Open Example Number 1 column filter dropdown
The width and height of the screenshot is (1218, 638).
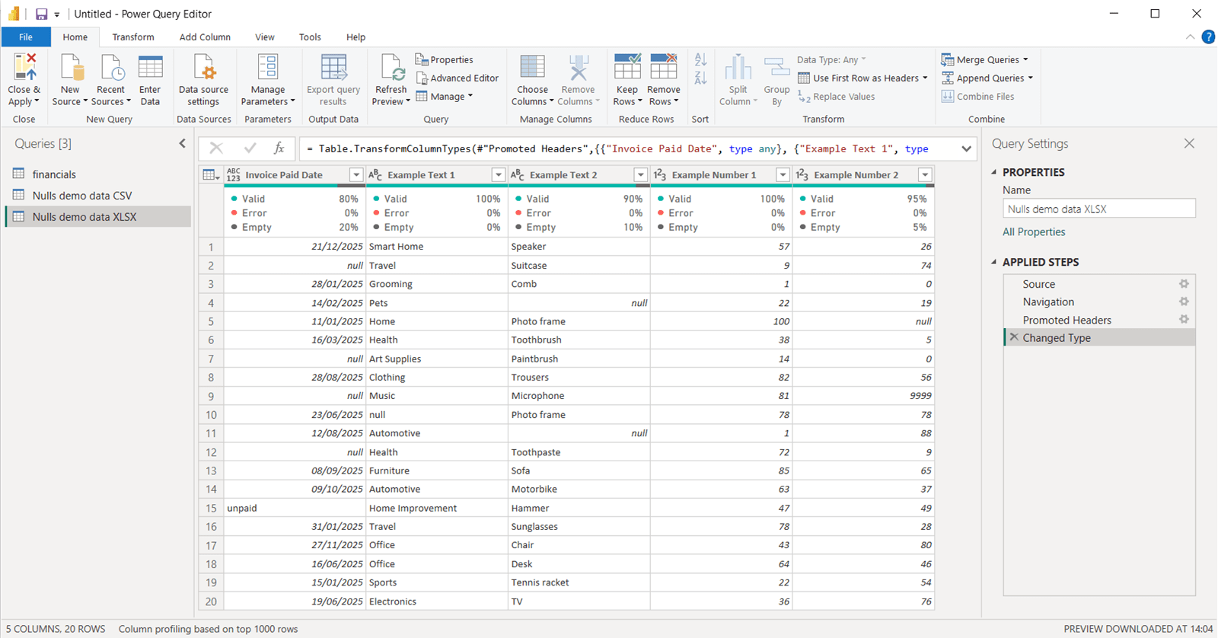click(x=783, y=175)
